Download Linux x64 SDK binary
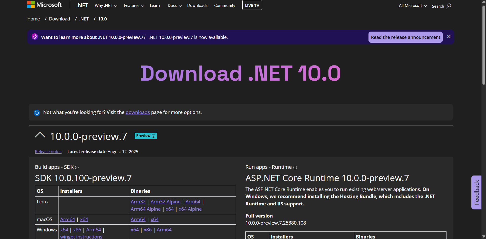 tap(170, 209)
